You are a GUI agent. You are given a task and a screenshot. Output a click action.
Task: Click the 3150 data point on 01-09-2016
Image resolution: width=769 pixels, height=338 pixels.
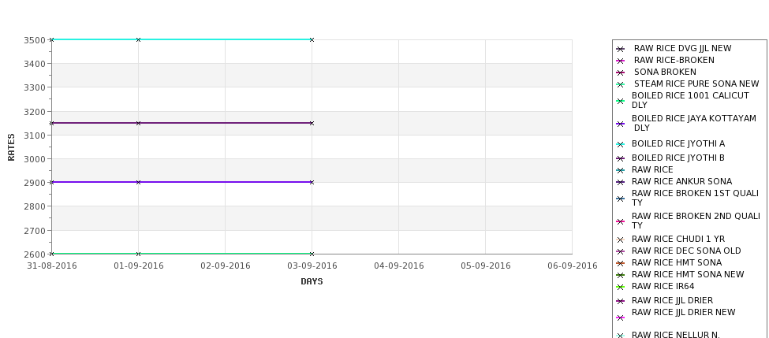click(138, 123)
